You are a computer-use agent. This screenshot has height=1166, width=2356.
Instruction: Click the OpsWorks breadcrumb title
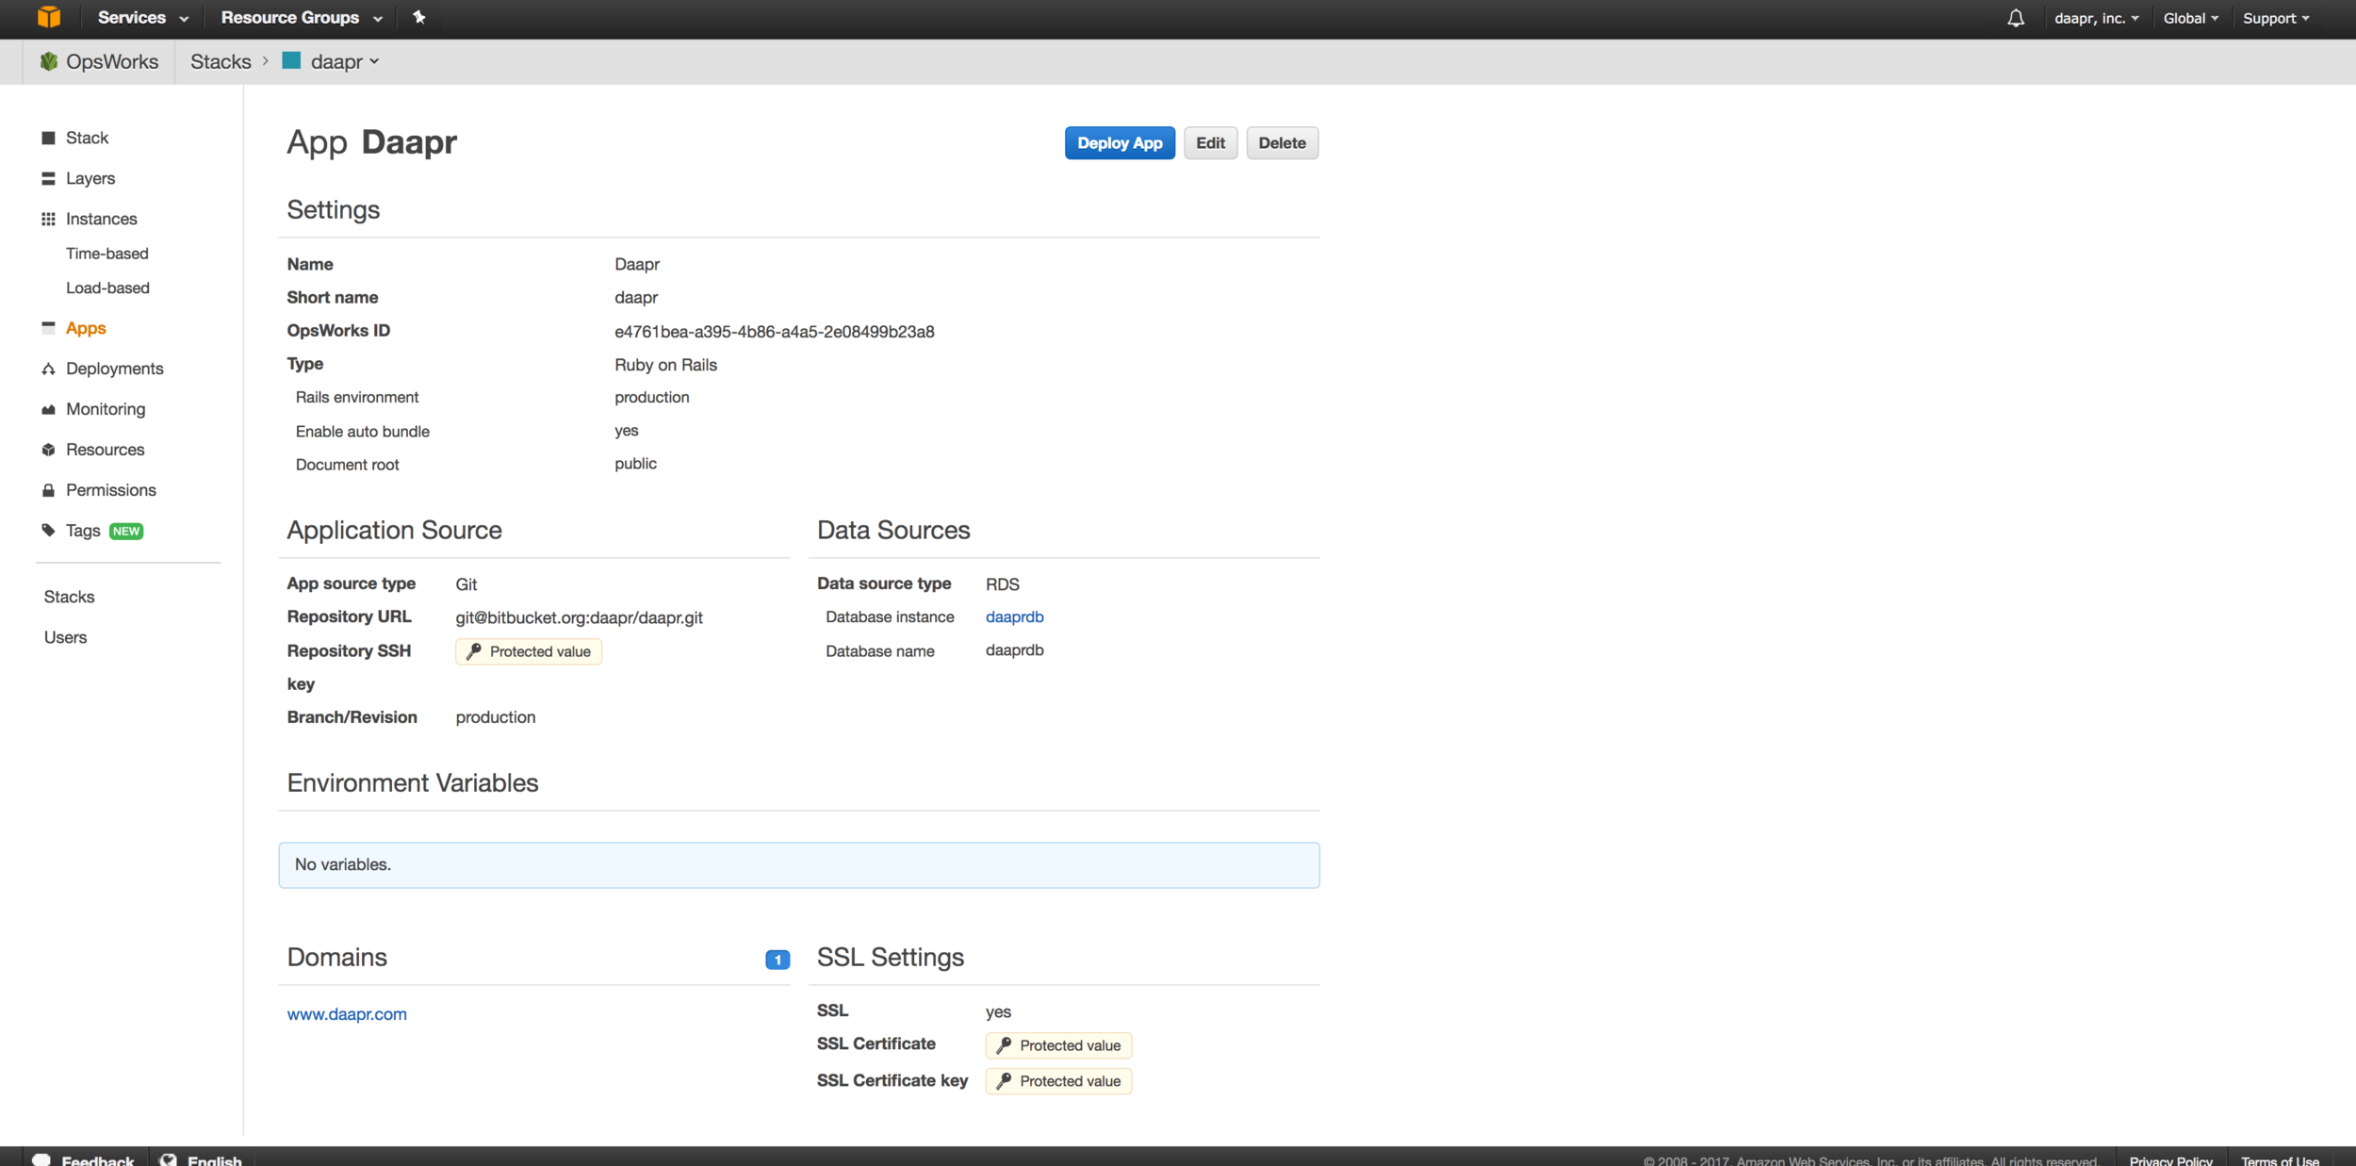111,61
